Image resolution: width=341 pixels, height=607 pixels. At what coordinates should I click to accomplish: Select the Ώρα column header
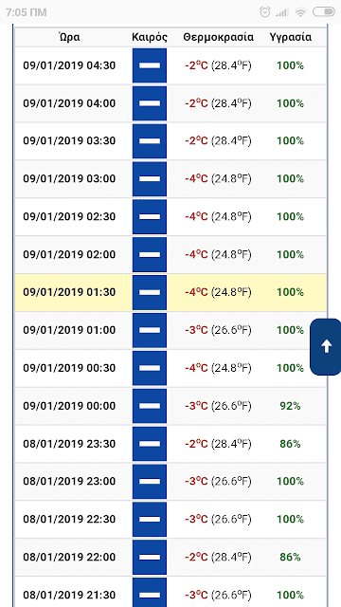(69, 37)
